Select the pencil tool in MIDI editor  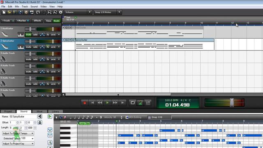coord(61,118)
